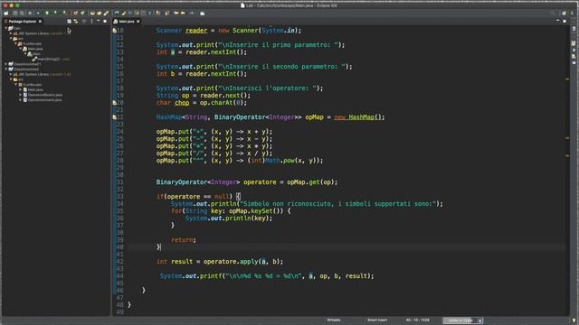
Task: Collapse the Calc project node
Action: coord(6,28)
